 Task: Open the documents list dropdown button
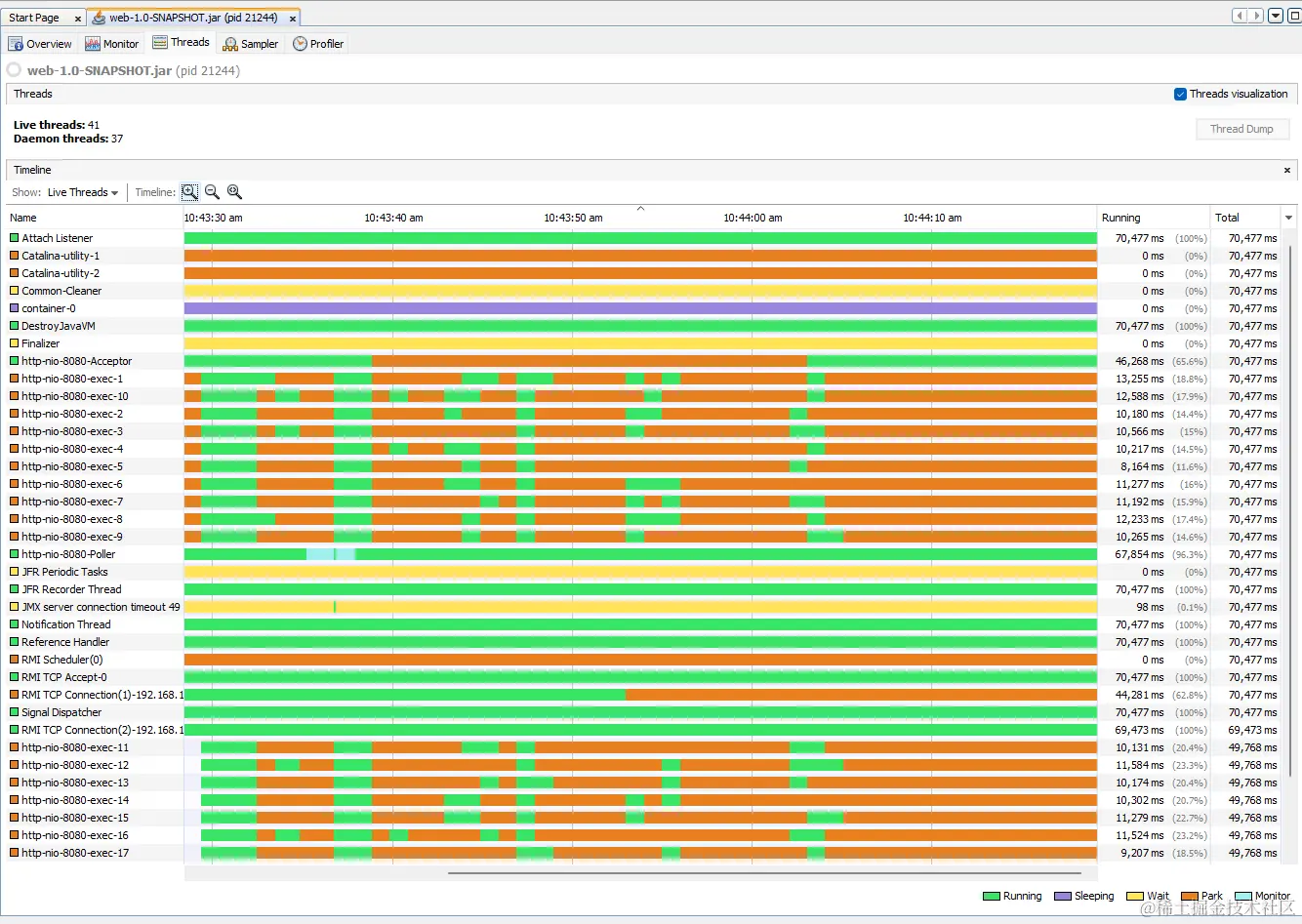1276,16
